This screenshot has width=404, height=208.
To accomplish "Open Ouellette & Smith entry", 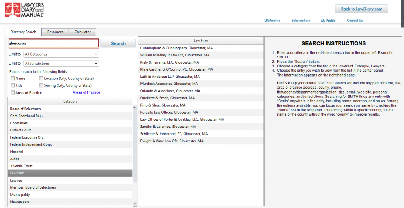I will [201, 98].
